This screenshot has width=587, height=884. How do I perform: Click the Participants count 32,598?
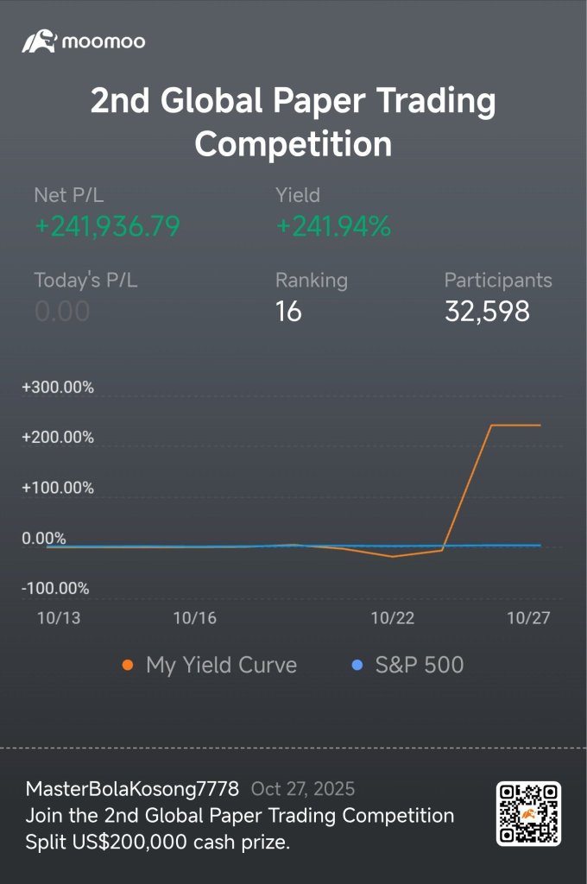pyautogui.click(x=487, y=311)
